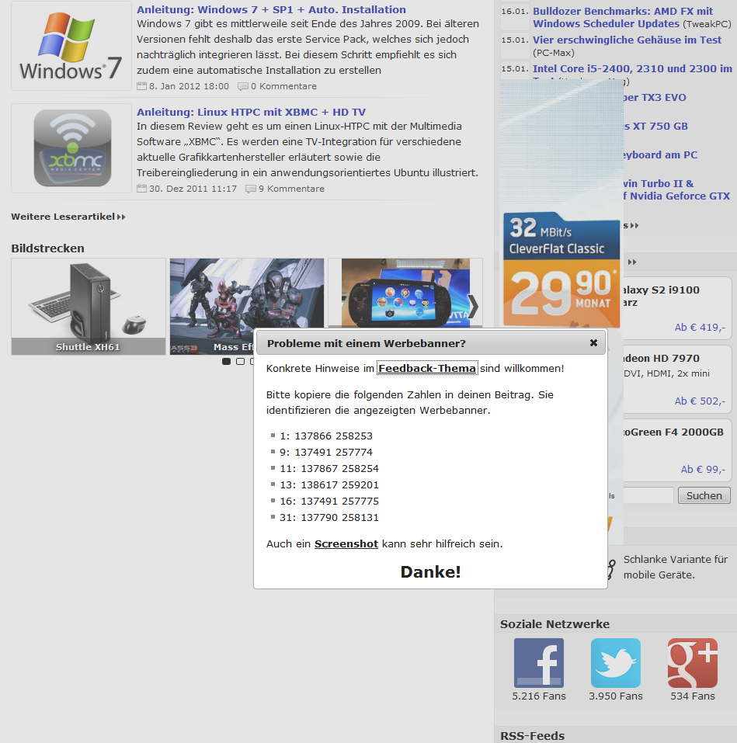The width and height of the screenshot is (737, 743).
Task: Open price offer Ab € 502,-
Action: point(700,401)
